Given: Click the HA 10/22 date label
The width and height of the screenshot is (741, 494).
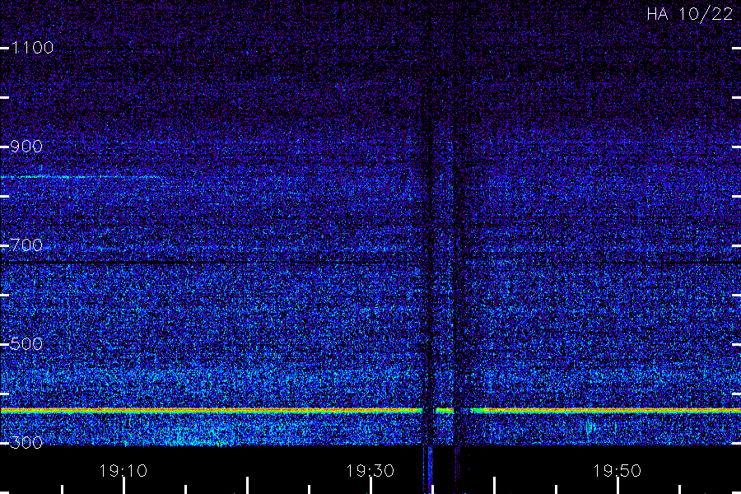Looking at the screenshot, I should pyautogui.click(x=689, y=14).
